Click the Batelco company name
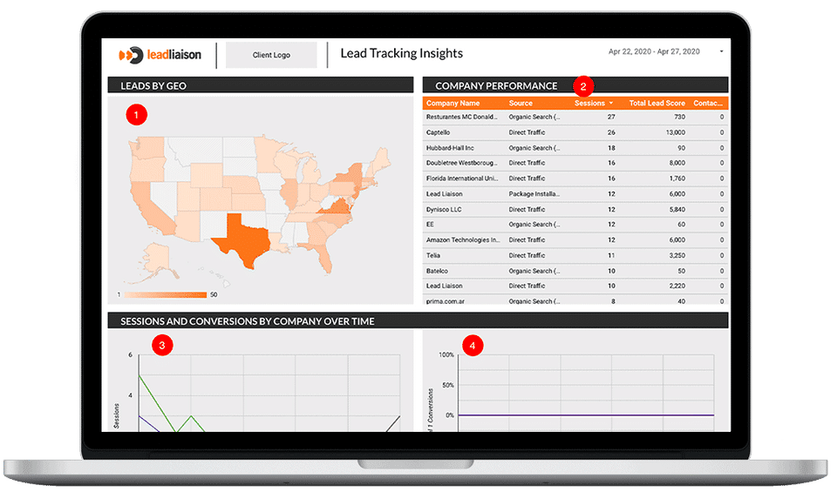This screenshot has width=837, height=492. click(437, 272)
